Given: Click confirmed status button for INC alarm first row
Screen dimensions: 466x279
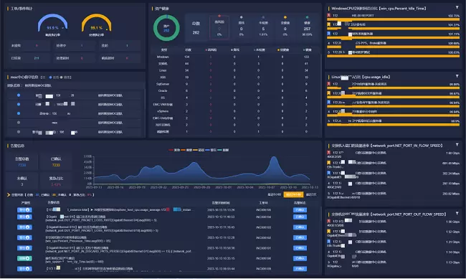Looking at the screenshot, I should tap(300, 209).
